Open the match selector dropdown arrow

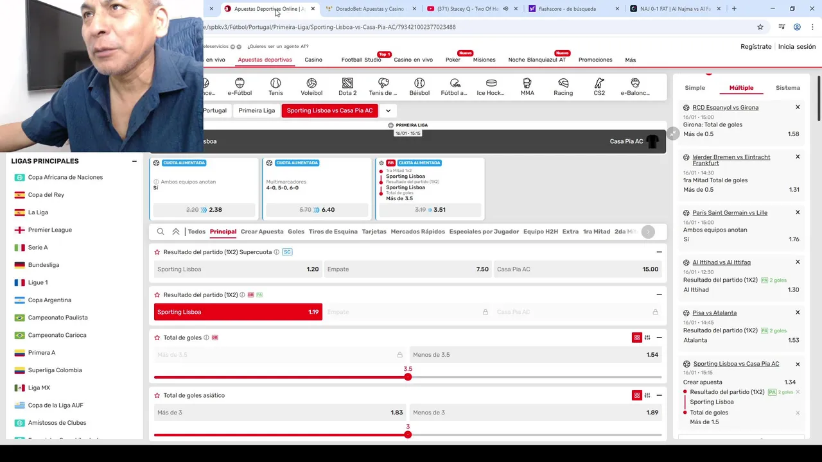[x=388, y=110]
